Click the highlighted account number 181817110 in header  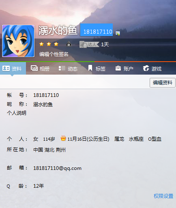pos(97,30)
